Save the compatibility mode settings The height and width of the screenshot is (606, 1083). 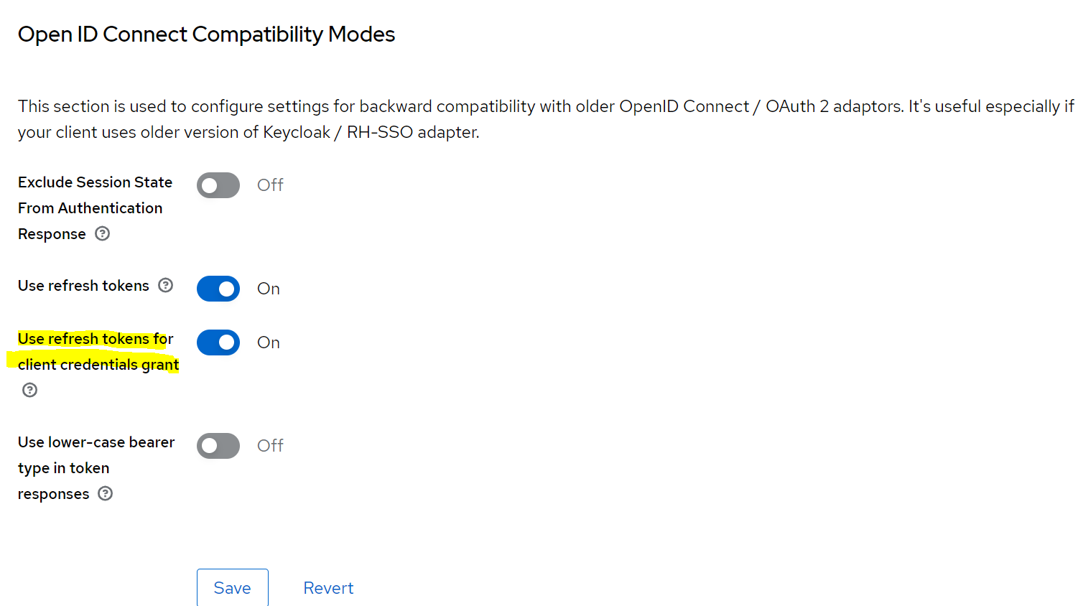click(232, 587)
